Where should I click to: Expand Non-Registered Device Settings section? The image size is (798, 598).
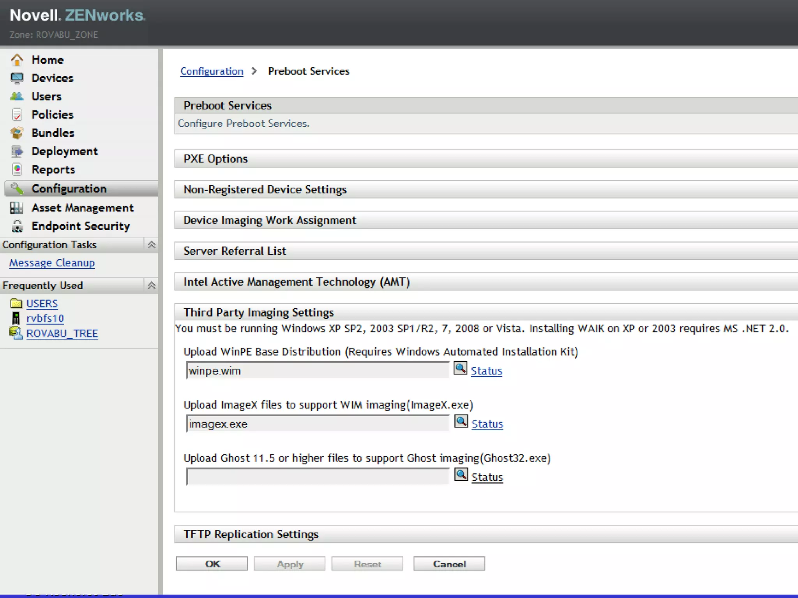[486, 190]
